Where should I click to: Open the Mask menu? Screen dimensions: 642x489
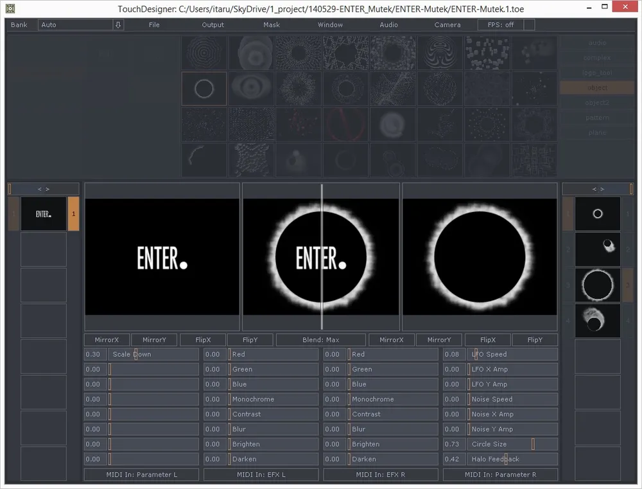point(272,24)
